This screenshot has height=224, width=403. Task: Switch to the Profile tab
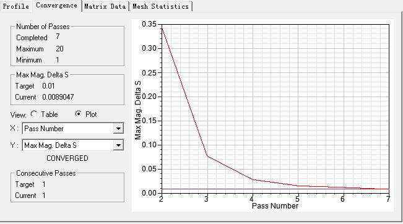15,6
